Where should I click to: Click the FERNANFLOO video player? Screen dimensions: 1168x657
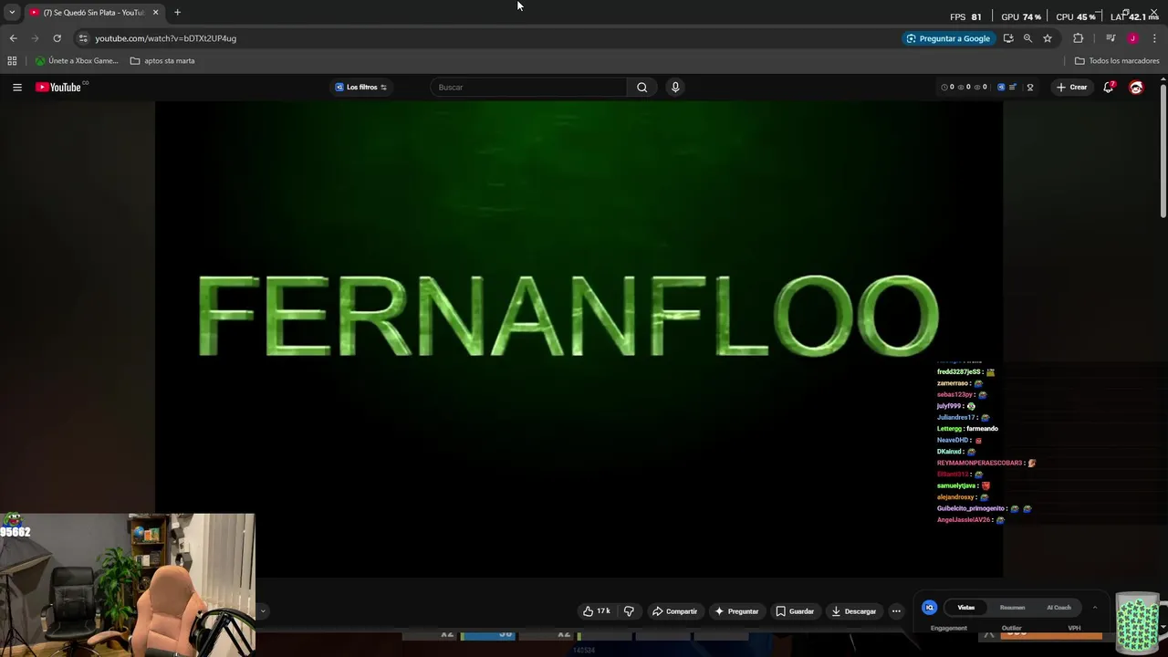coord(579,339)
